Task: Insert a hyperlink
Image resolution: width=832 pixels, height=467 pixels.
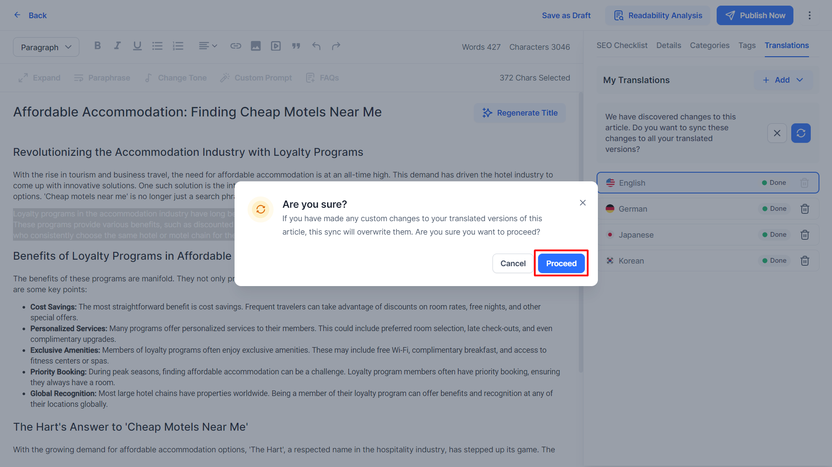Action: (235, 46)
